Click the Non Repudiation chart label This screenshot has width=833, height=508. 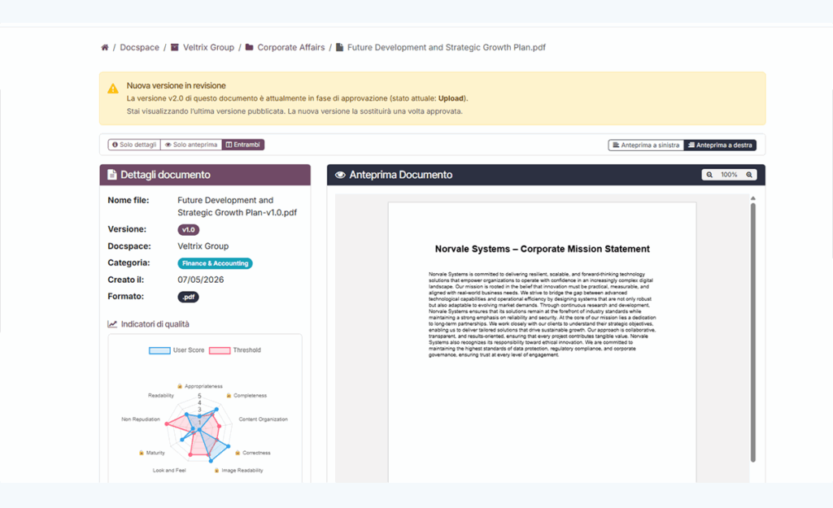coord(141,419)
